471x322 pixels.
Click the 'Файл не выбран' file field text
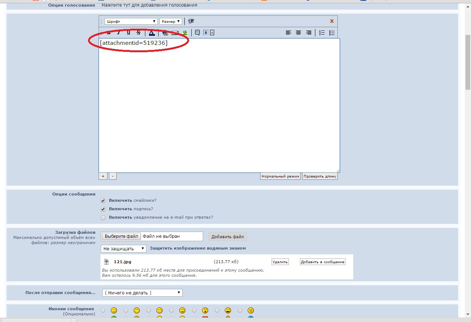coord(161,236)
